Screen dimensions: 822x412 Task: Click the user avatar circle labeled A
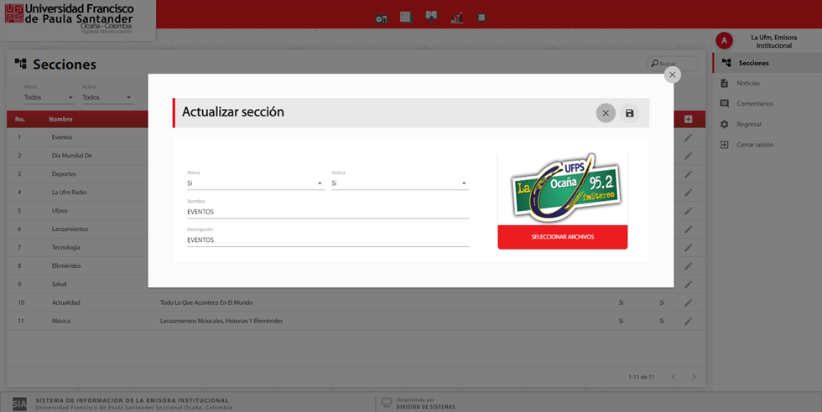pos(724,41)
